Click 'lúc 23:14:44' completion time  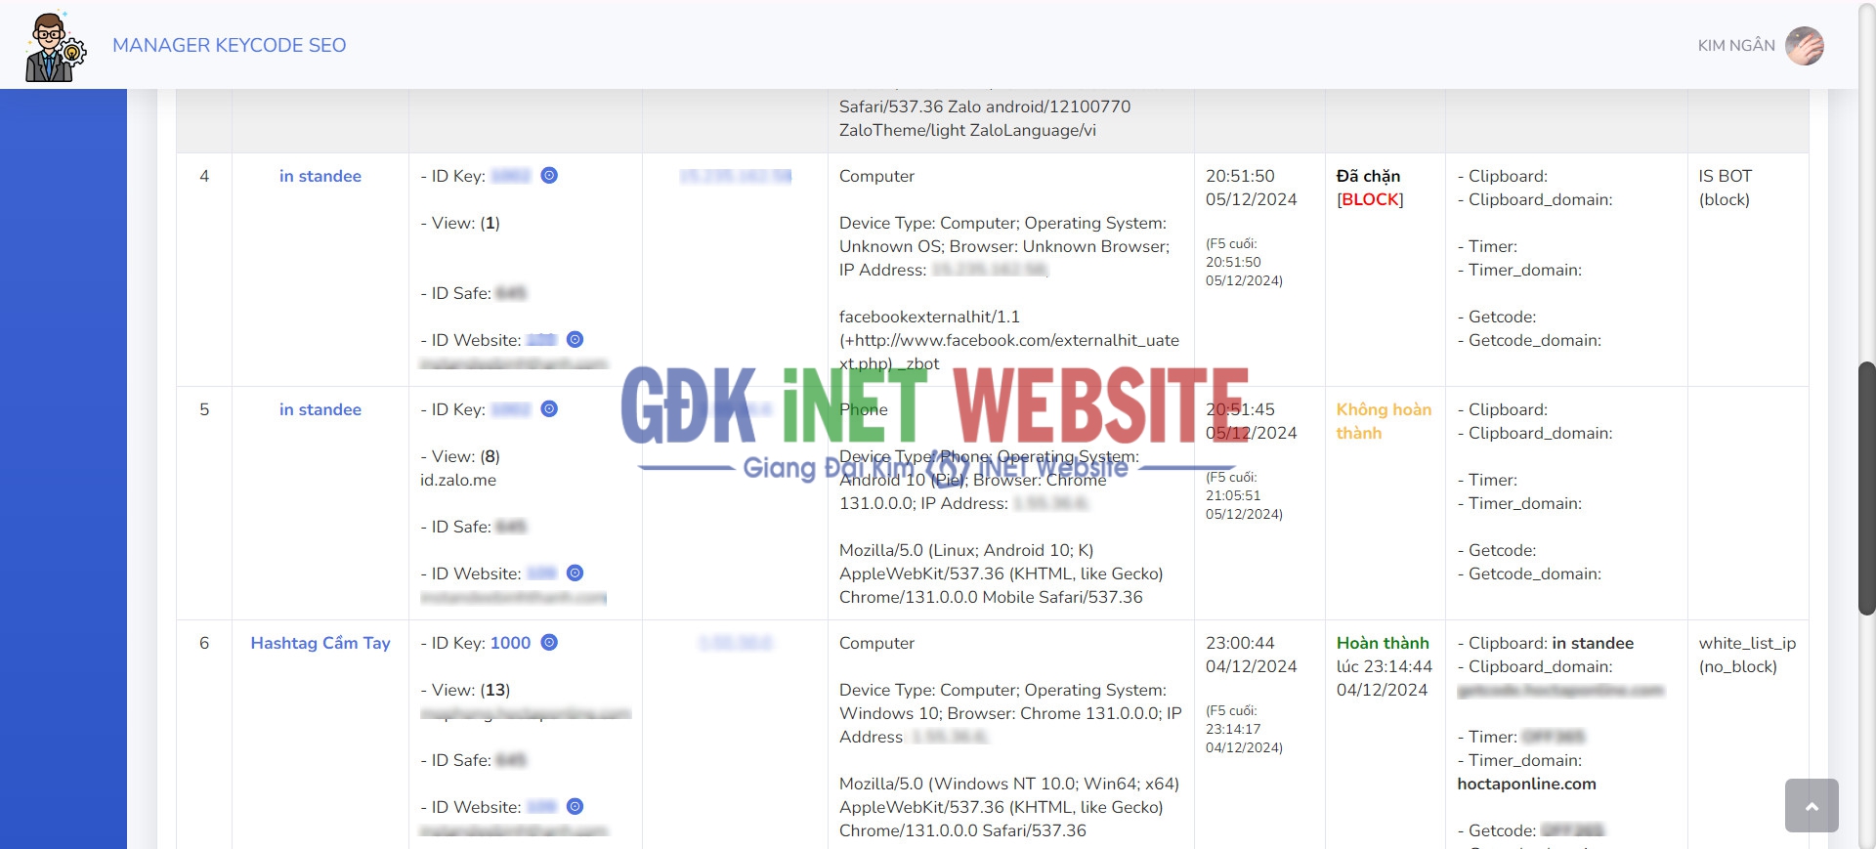pos(1384,666)
